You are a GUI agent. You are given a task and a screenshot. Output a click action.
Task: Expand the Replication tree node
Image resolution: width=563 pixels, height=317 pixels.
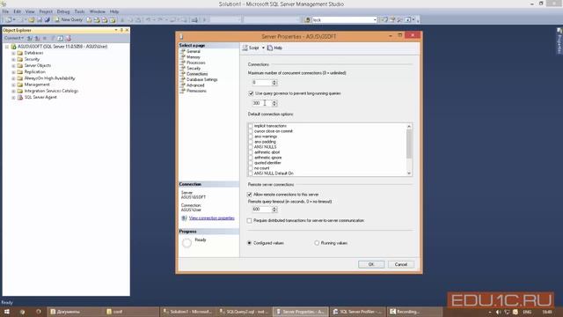pos(13,72)
